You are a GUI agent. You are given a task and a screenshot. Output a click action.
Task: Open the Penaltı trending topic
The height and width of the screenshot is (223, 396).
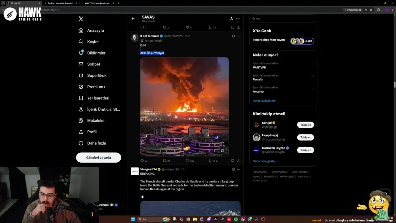pos(258,79)
